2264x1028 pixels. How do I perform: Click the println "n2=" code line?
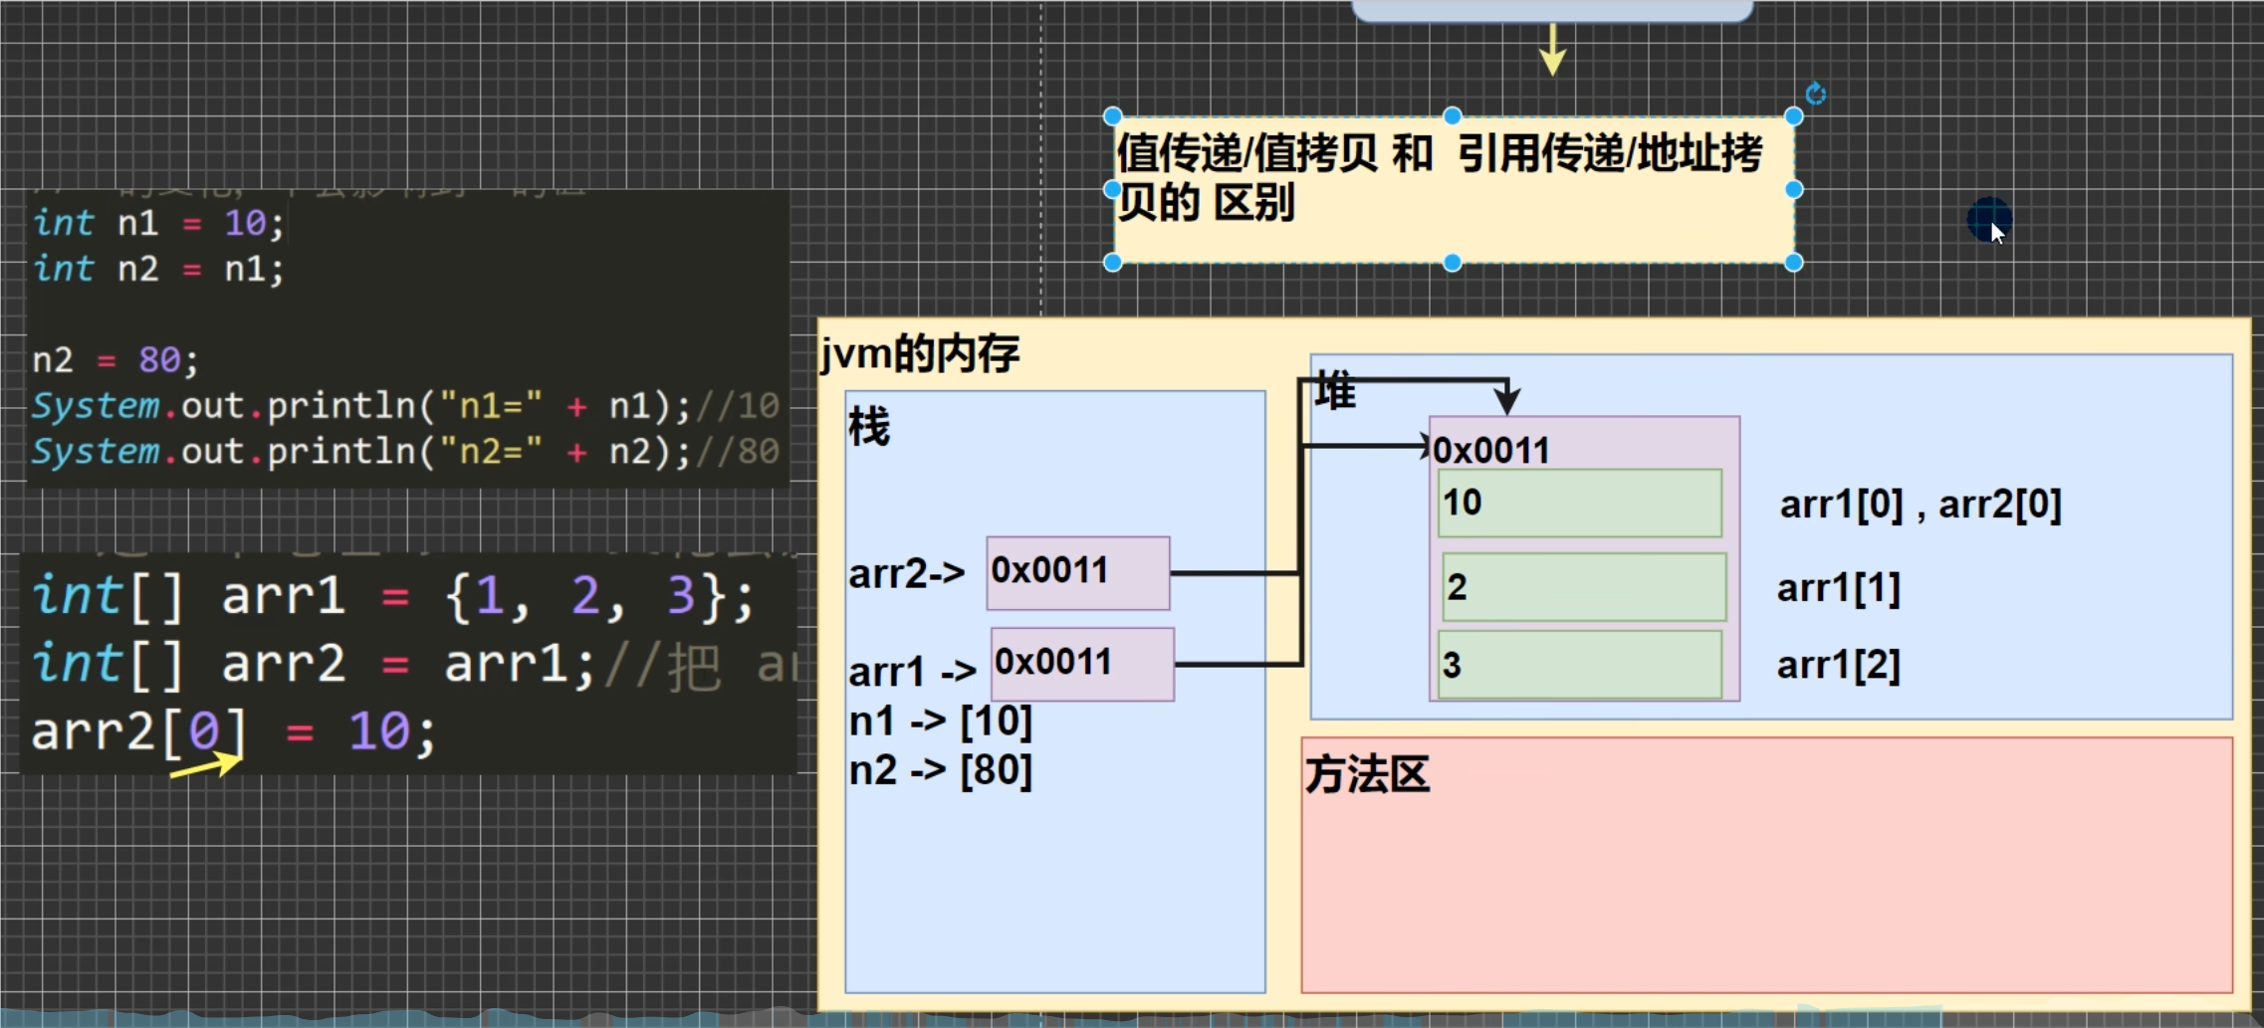coord(405,452)
